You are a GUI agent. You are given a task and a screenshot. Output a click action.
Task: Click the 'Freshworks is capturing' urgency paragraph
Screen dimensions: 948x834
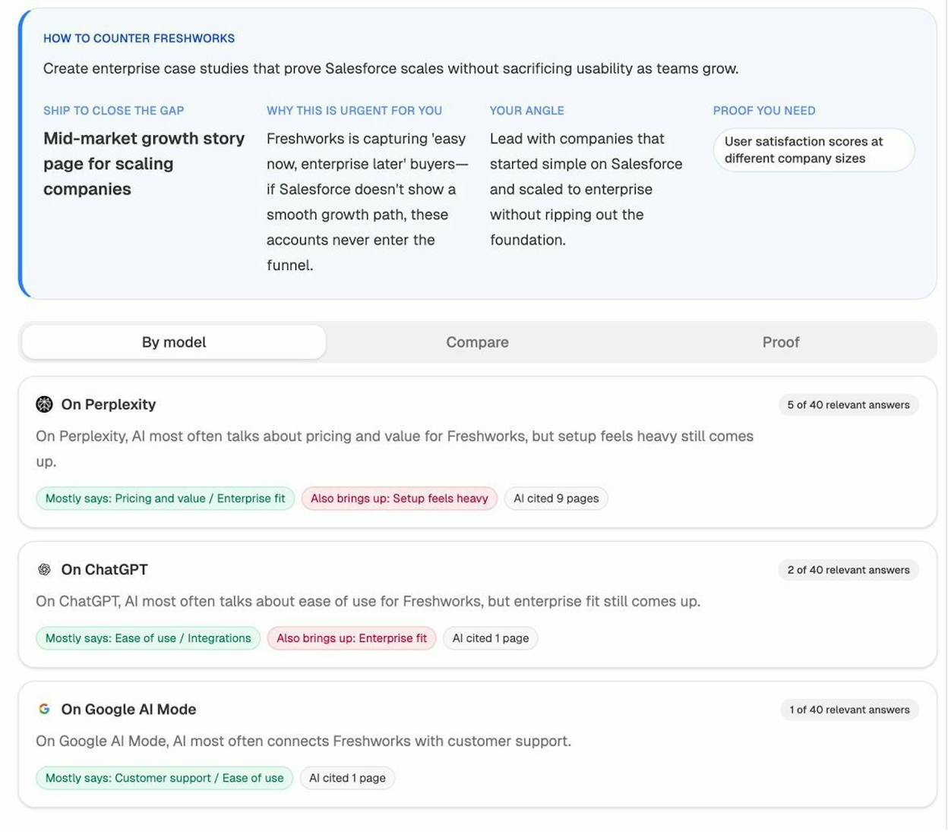368,202
